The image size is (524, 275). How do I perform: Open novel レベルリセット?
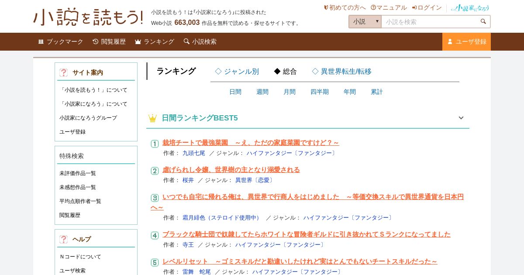pyautogui.click(x=300, y=261)
